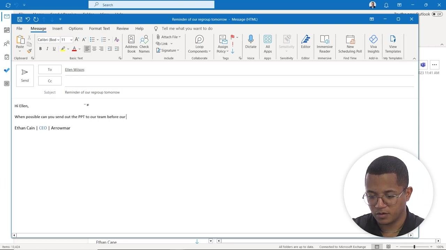Open Assign Policy dropdown

point(223,44)
